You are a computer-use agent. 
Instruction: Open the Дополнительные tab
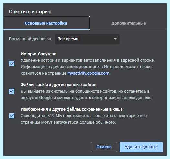[129, 23]
